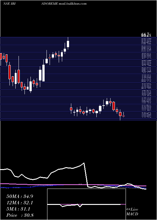Click the "<<Live MACD" label

point(132,212)
